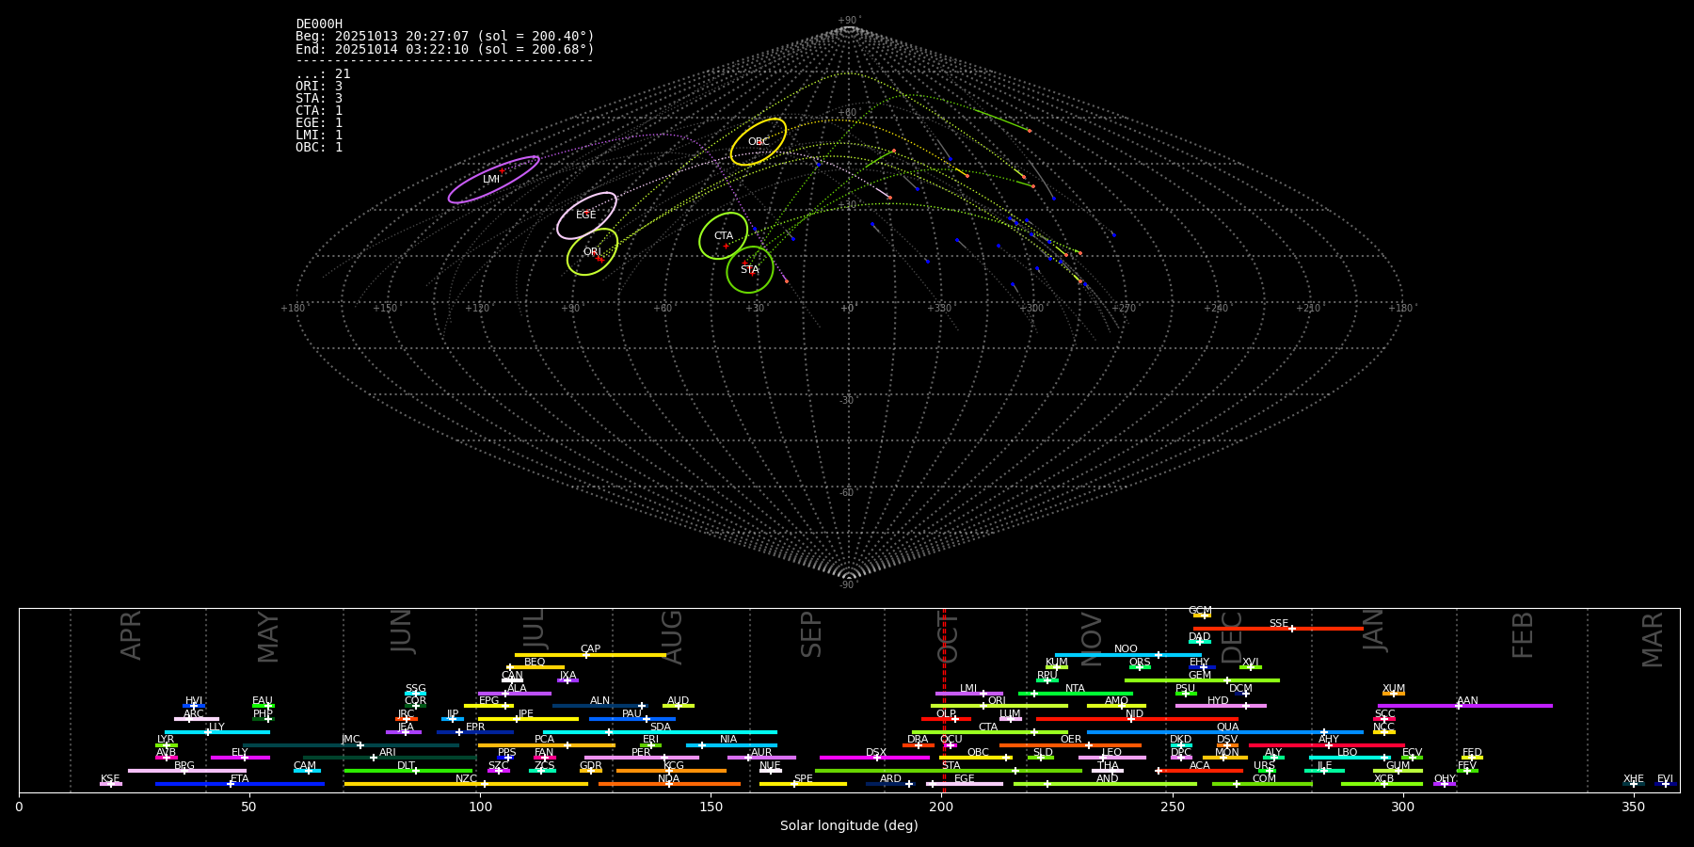Click the 'Solar longitude (deg)' axis label
The image size is (1694, 847).
[x=849, y=825]
